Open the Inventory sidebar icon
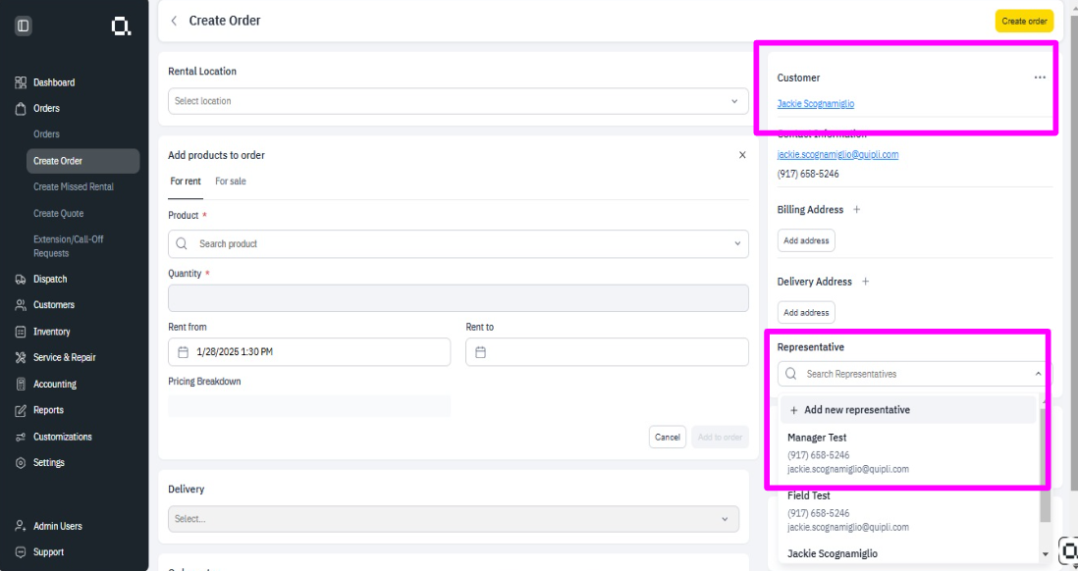The width and height of the screenshot is (1078, 571). click(x=20, y=331)
